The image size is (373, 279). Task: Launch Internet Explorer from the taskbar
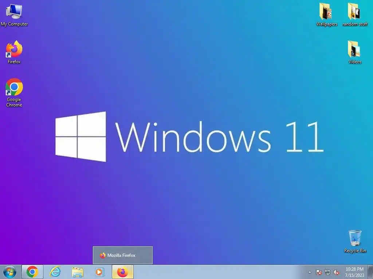coord(55,272)
